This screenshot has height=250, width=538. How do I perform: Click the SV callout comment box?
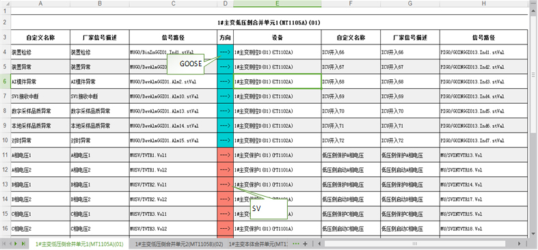(x=268, y=209)
